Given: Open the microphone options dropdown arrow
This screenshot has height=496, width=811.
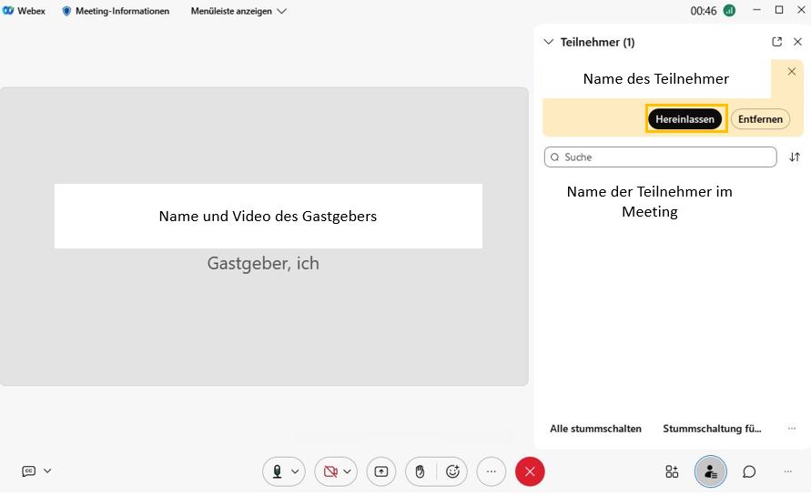Looking at the screenshot, I should tap(295, 471).
